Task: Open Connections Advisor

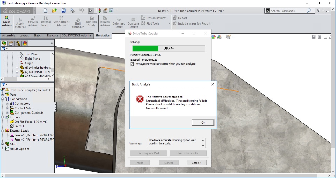Action: coord(61,21)
